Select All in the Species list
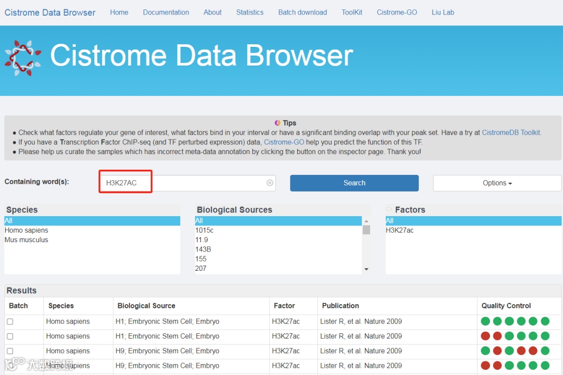Viewport: 563px width, 375px height. click(x=92, y=221)
